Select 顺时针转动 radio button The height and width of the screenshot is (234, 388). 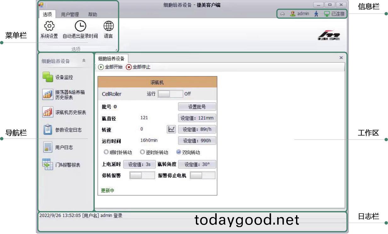coord(106,152)
